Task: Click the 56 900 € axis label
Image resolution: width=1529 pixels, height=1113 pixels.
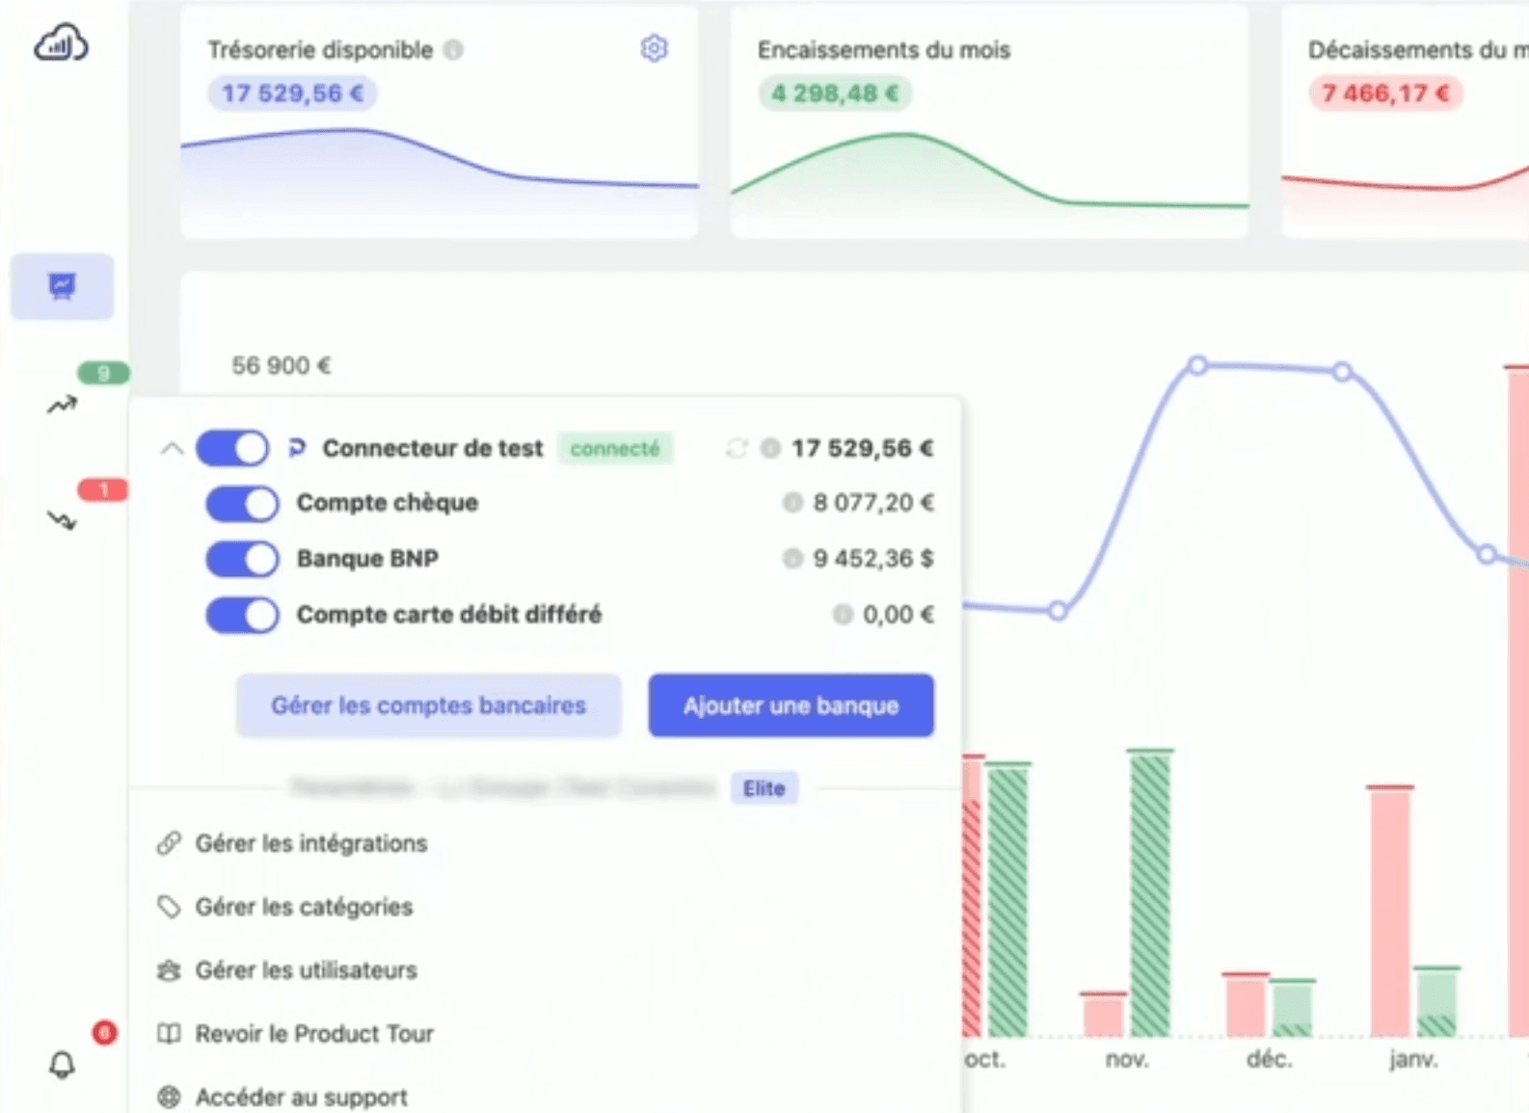Action: tap(282, 365)
